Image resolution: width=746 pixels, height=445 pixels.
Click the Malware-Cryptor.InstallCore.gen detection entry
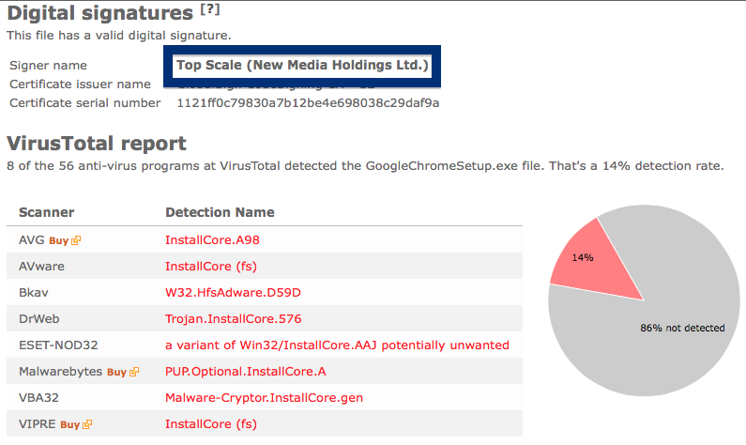click(x=264, y=398)
